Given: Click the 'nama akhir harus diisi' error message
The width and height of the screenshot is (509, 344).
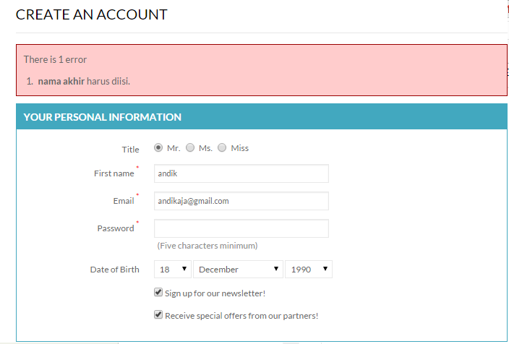Looking at the screenshot, I should click(x=84, y=81).
